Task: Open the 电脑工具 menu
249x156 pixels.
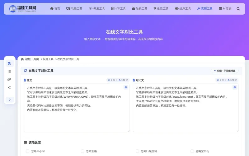Action: 74,9
